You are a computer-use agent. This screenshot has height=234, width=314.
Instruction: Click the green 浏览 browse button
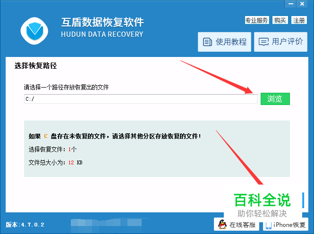pos(275,98)
